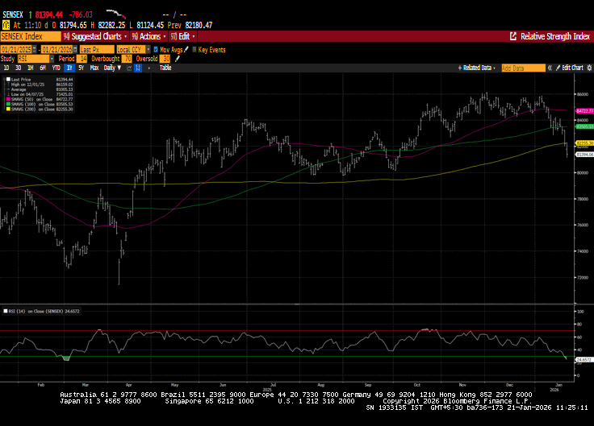Open the chart settings gear icon
The image size is (594, 426).
(589, 68)
